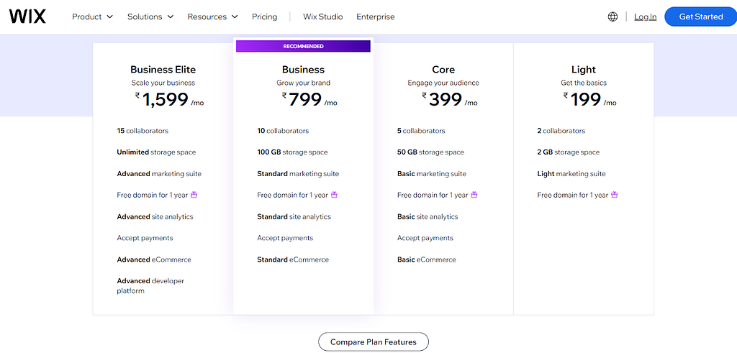This screenshot has height=353, width=737.
Task: Click '15 collaborators' feature
Action: (143, 131)
